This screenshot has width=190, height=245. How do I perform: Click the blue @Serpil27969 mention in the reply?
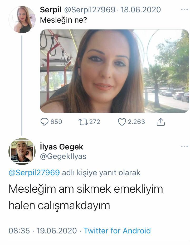(x=34, y=173)
